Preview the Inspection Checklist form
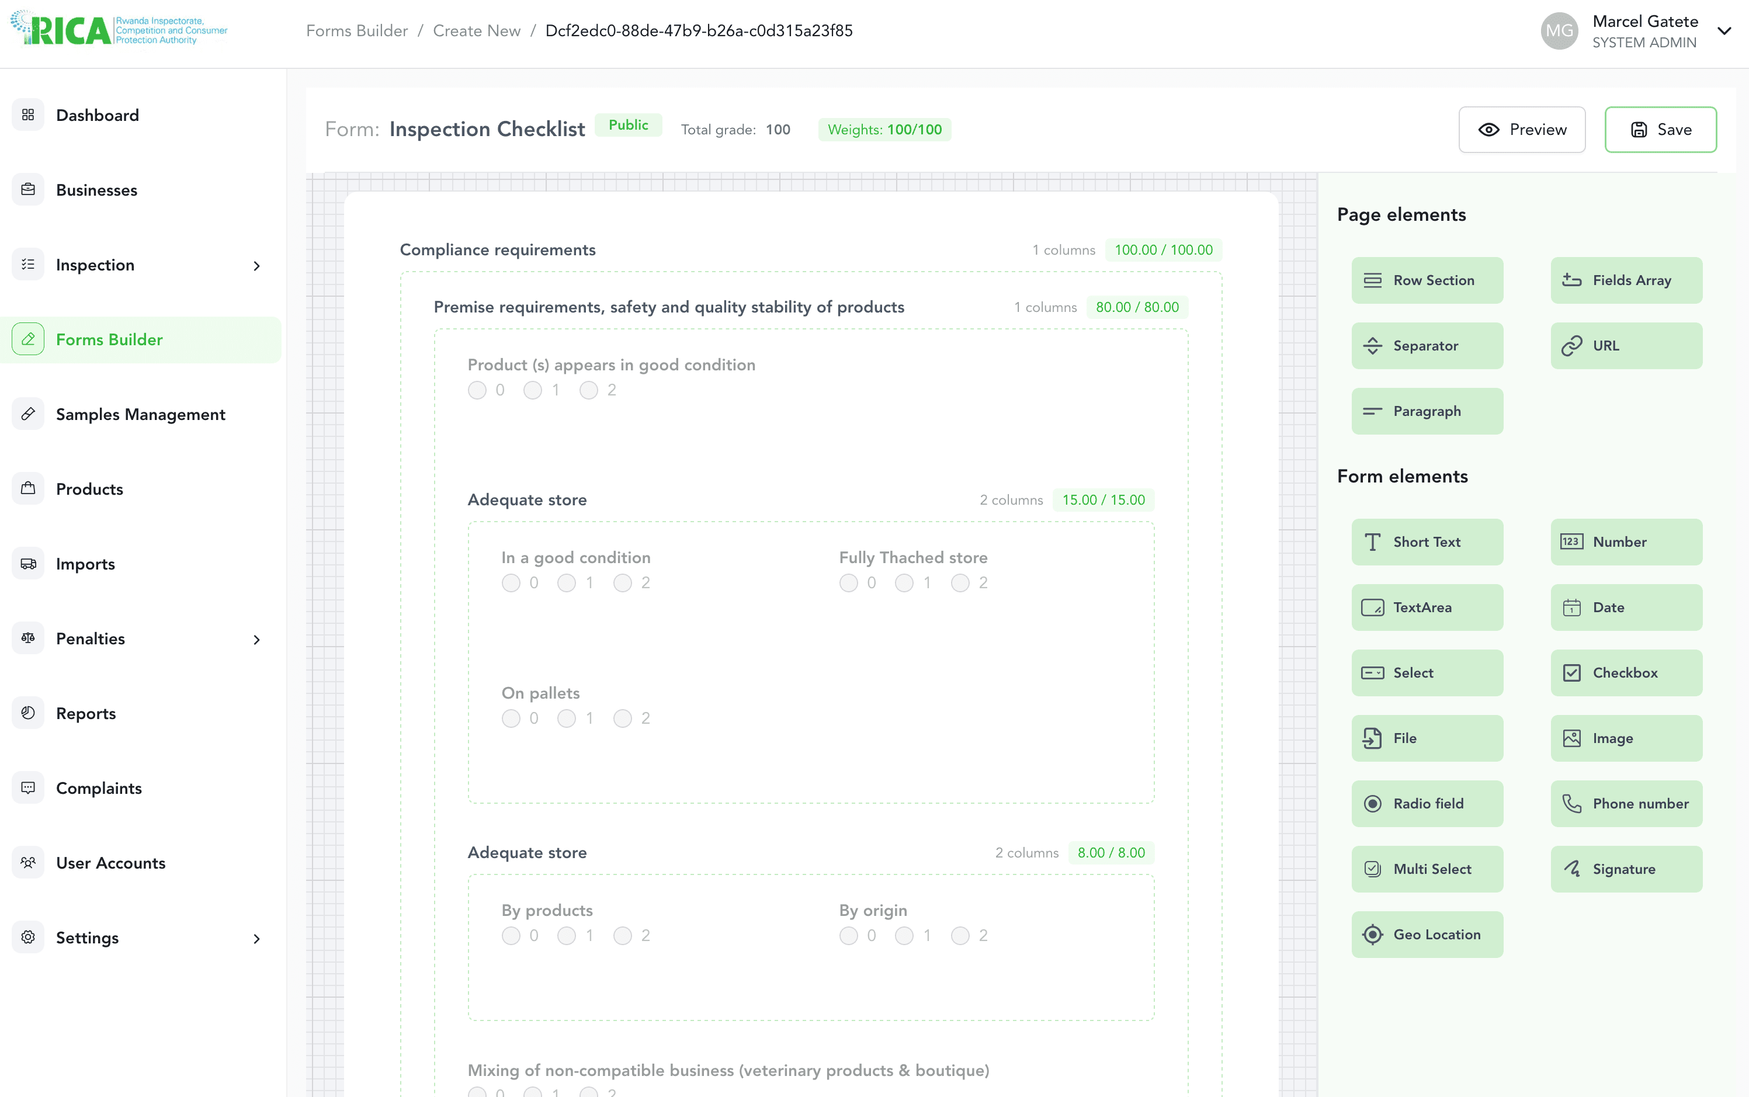Screen dimensions: 1749x1097 1521,129
